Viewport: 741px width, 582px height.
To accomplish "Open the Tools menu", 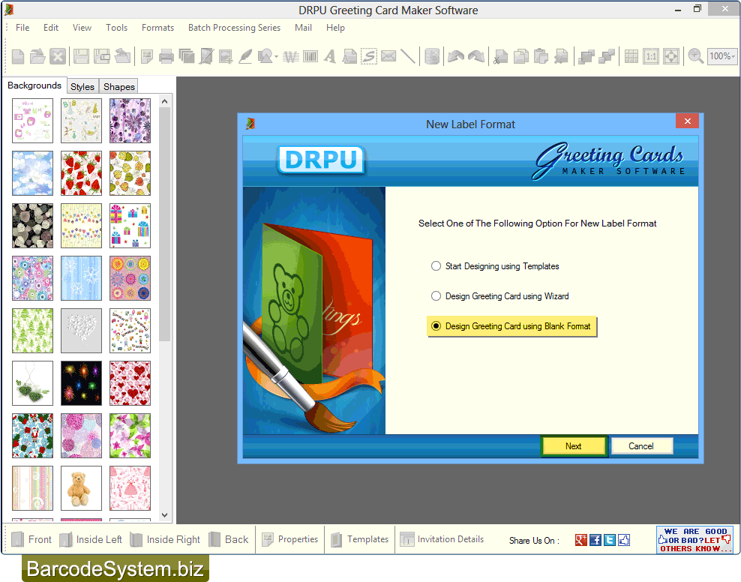I will tap(116, 28).
